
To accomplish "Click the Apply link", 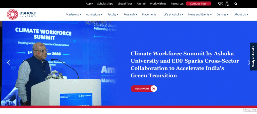I will point(89,4).
